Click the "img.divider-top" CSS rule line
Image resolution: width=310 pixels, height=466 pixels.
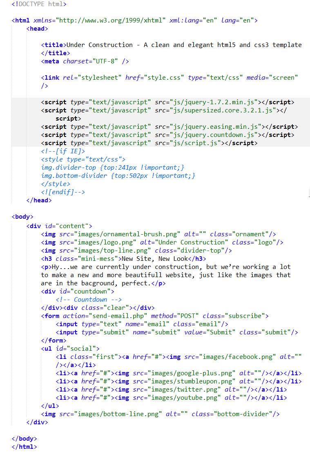click(x=113, y=168)
